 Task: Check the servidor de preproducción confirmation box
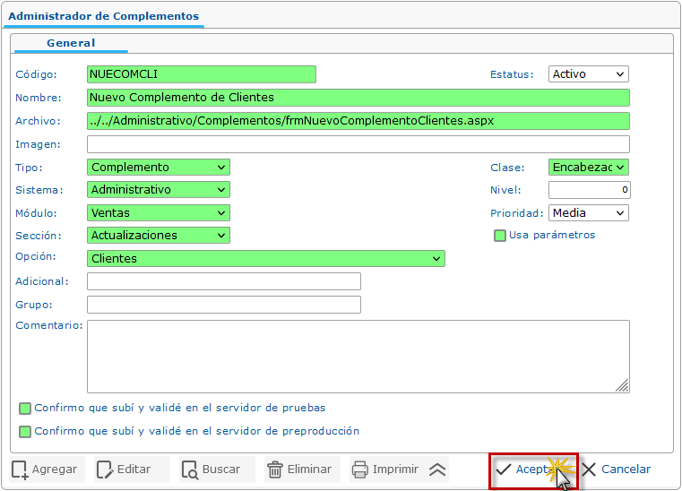25,432
